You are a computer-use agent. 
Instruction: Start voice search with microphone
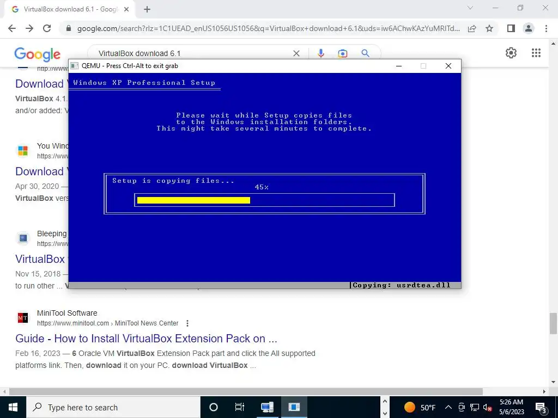(x=320, y=53)
